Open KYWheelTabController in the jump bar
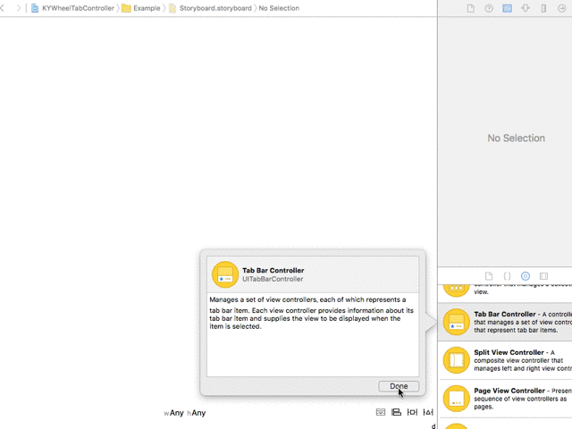This screenshot has width=572, height=429. 72,8
